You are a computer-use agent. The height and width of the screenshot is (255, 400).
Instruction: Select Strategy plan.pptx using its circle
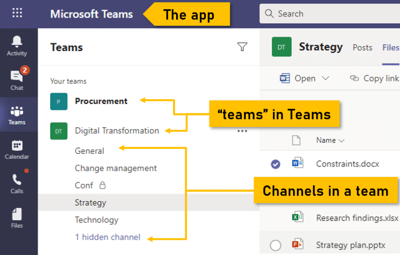[275, 245]
